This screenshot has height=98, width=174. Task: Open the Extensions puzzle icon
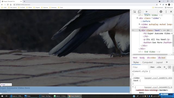pos(166,5)
